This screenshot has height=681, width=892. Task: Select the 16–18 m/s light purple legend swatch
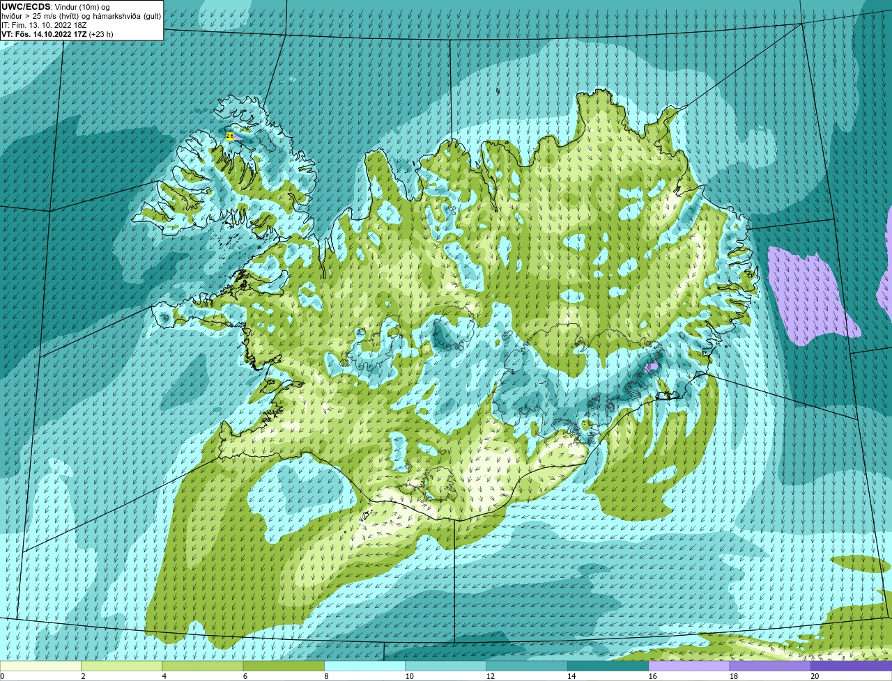pyautogui.click(x=689, y=666)
